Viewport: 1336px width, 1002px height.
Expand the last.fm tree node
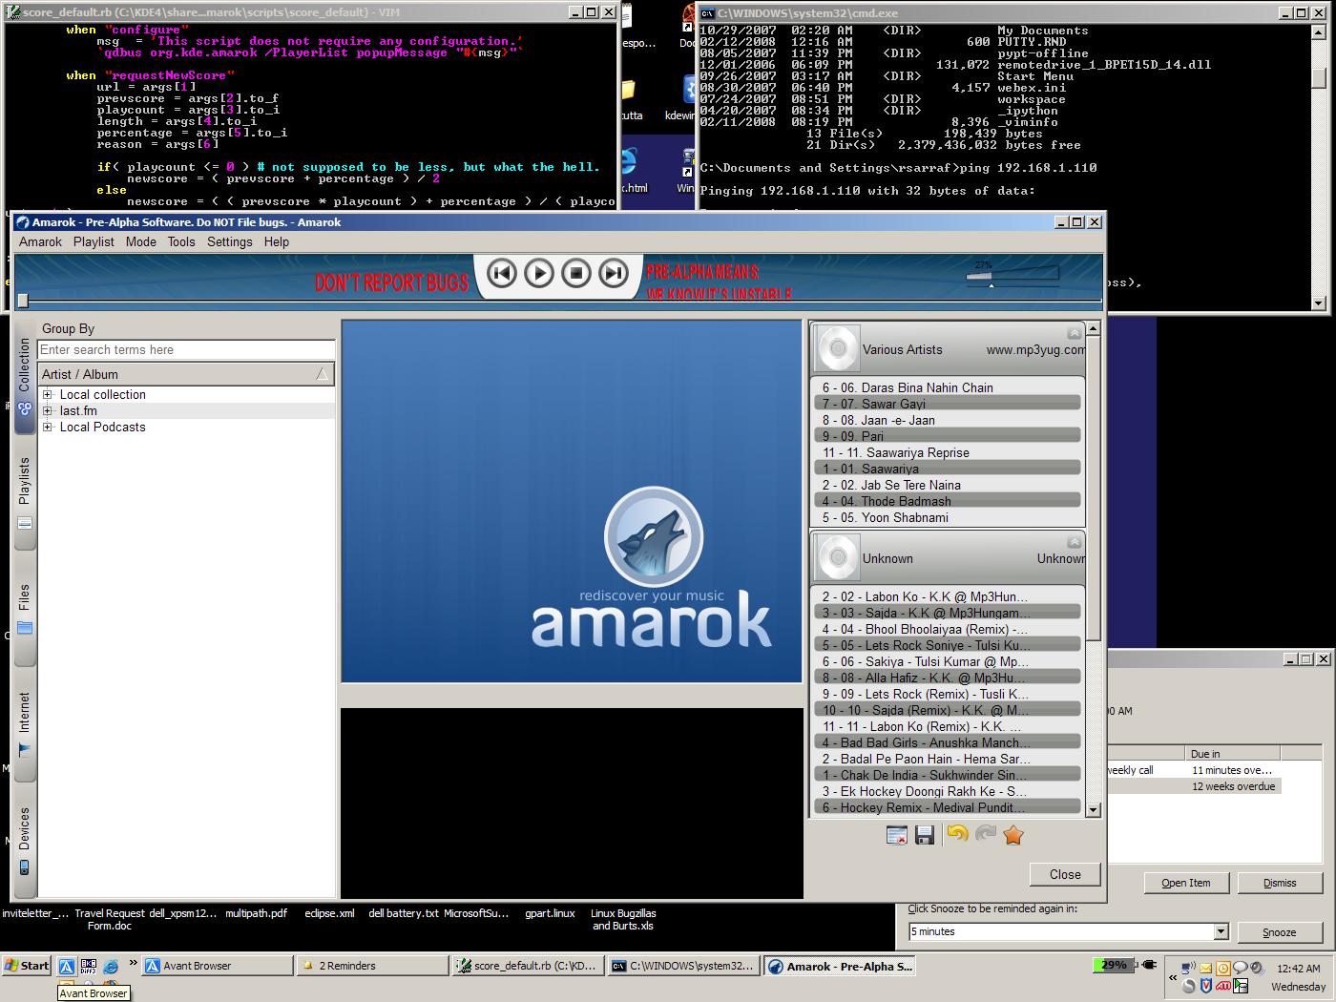pyautogui.click(x=48, y=410)
